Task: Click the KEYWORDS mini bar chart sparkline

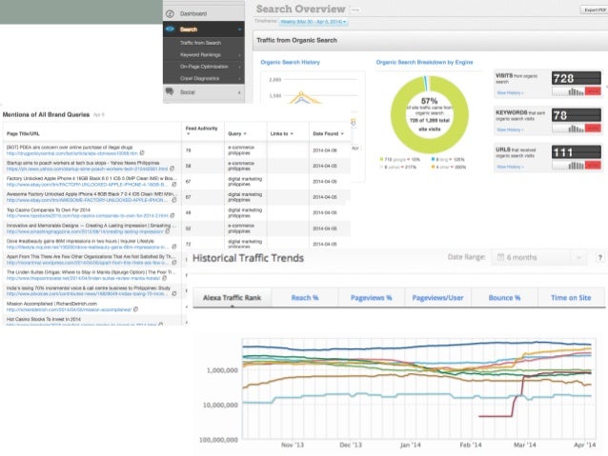Action: point(577,129)
